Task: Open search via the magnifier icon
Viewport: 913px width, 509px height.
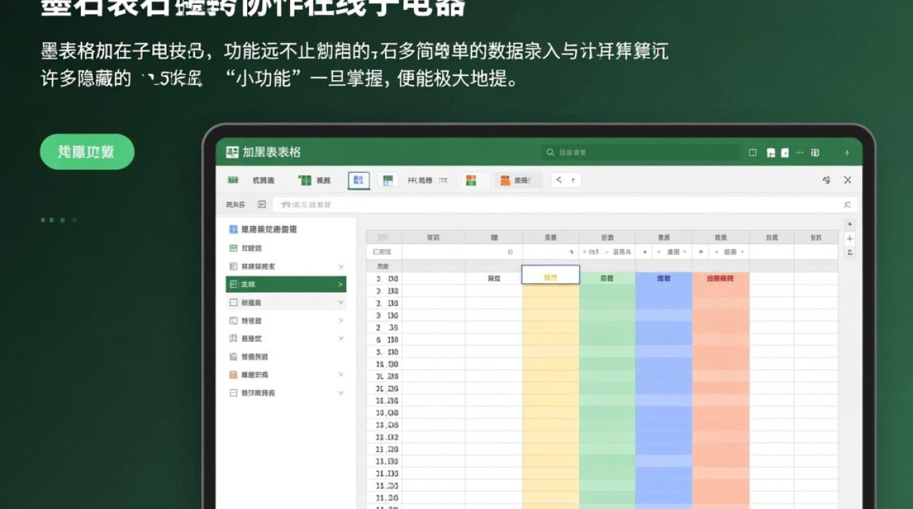Action: pos(550,153)
